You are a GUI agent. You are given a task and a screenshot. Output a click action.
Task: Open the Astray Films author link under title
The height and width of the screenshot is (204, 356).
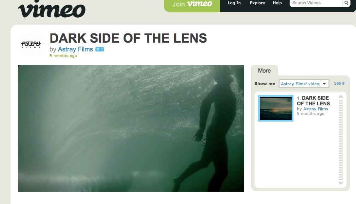point(75,49)
